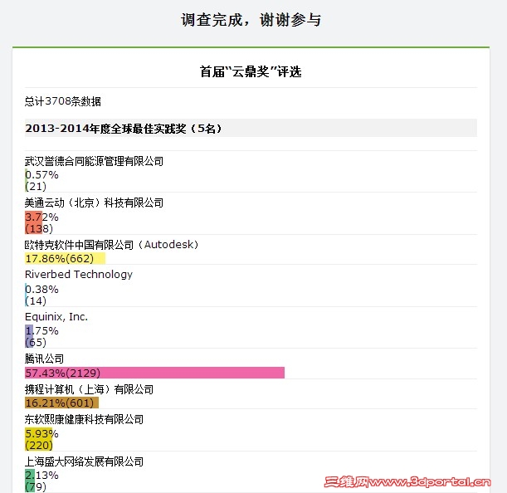The image size is (507, 493).
Task: Click the 3dportal.cn watermark link
Action: [407, 482]
